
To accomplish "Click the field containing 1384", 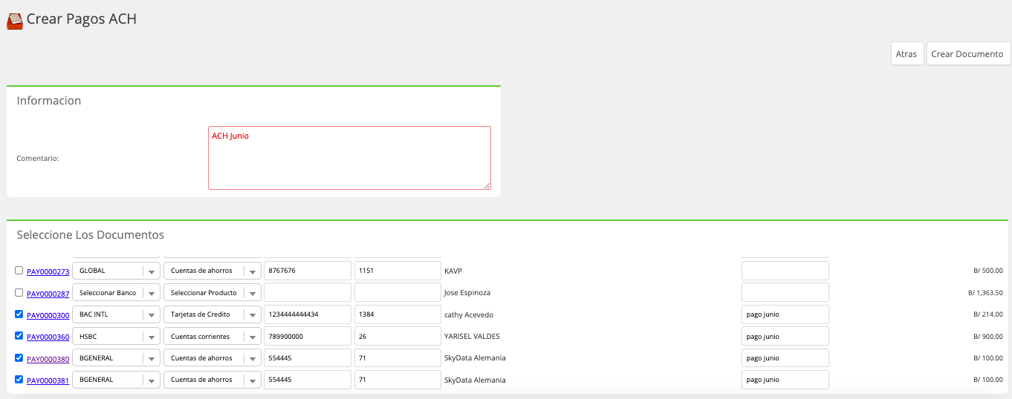I will click(x=398, y=314).
